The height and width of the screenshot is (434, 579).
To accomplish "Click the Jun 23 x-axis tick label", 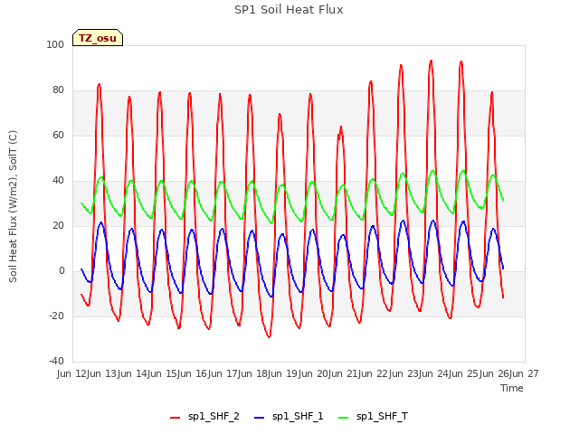I will (x=404, y=373).
